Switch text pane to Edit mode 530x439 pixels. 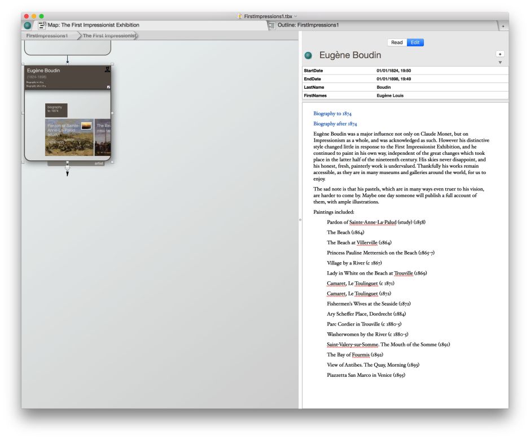(415, 42)
